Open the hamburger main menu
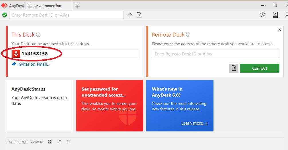 (x=285, y=15)
